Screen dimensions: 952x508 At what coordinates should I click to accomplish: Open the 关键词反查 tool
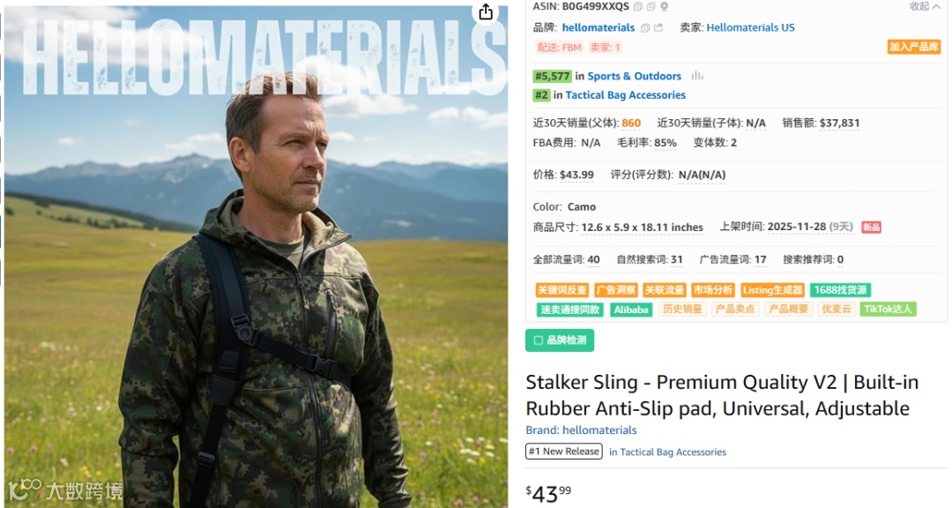(x=562, y=290)
